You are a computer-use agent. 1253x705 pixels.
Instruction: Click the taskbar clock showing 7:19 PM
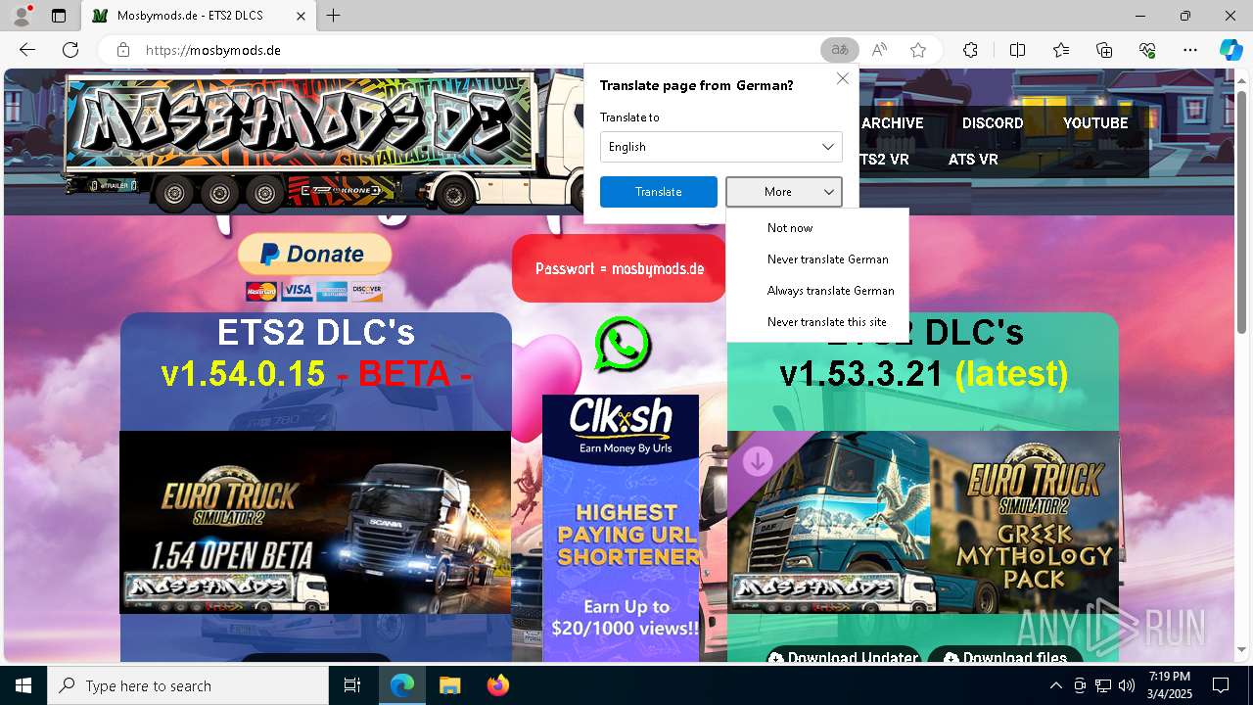point(1170,685)
